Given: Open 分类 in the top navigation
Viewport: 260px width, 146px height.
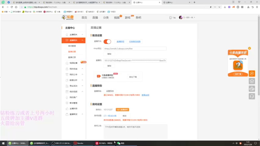Looking at the screenshot, I should pos(106,18).
